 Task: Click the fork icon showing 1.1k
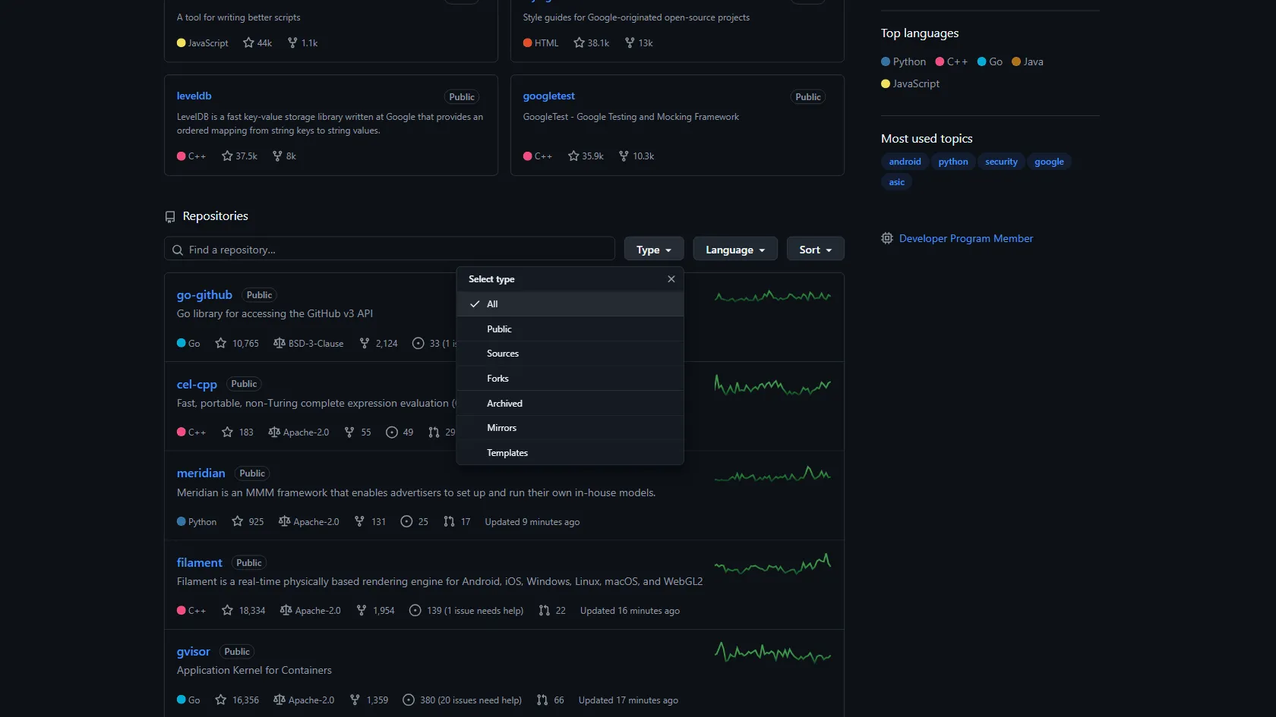point(292,42)
